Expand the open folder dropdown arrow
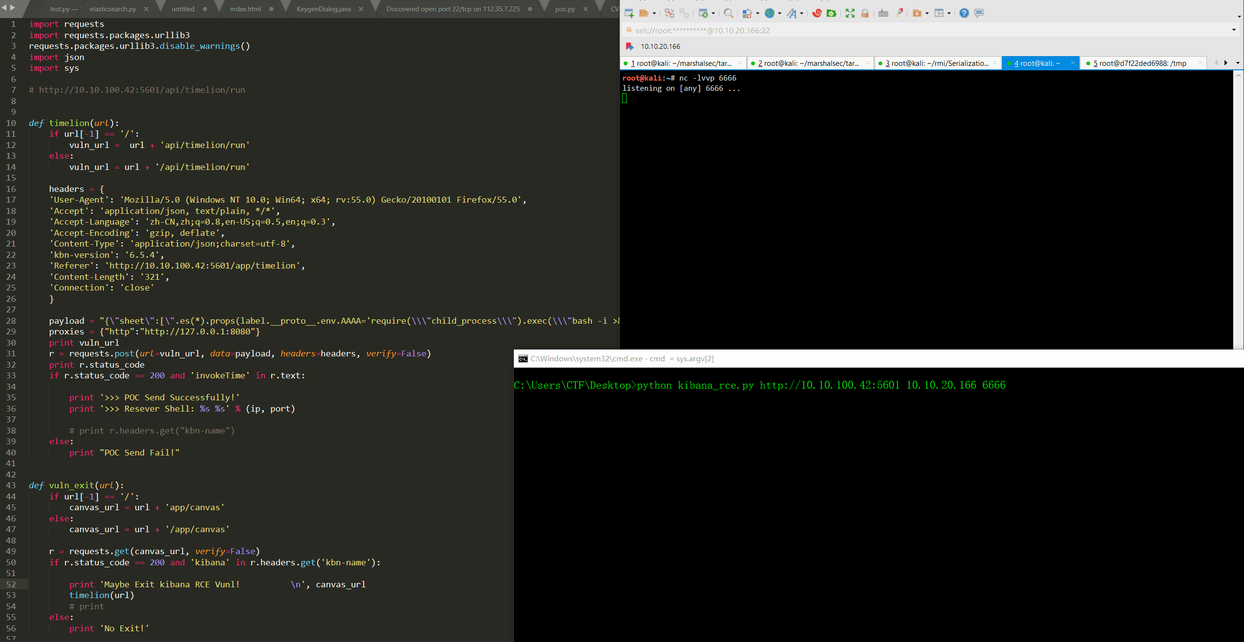1244x642 pixels. coord(654,14)
